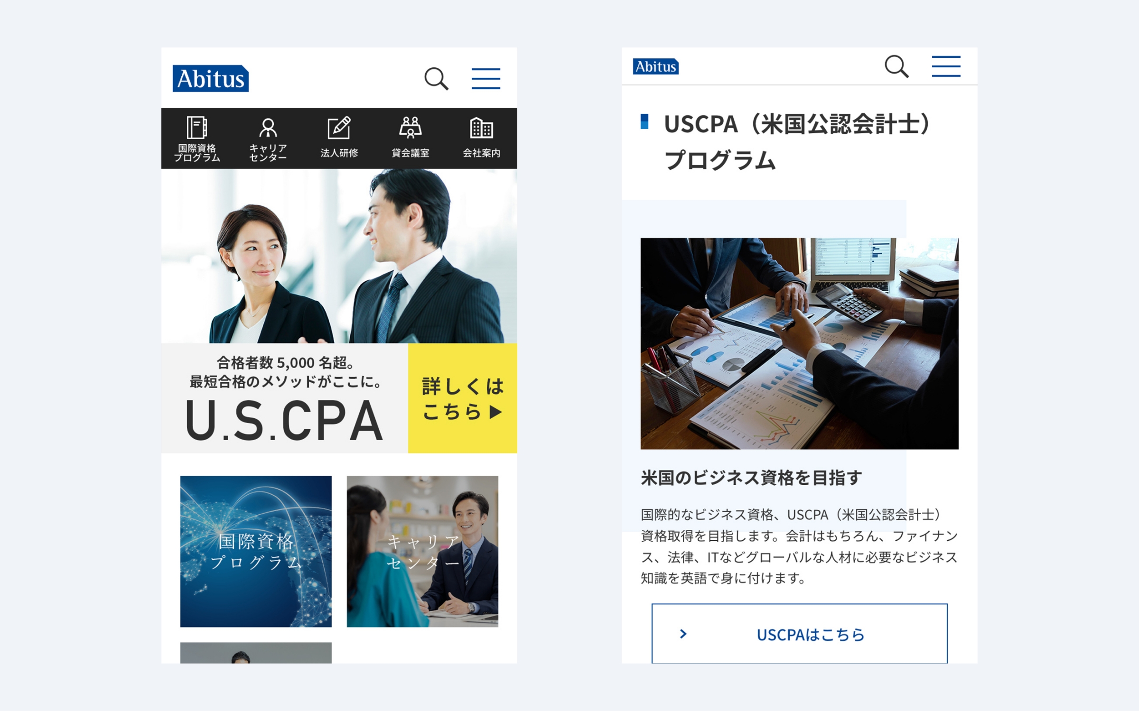Click the large Abitus logo on left
The width and height of the screenshot is (1139, 711).
click(x=211, y=79)
